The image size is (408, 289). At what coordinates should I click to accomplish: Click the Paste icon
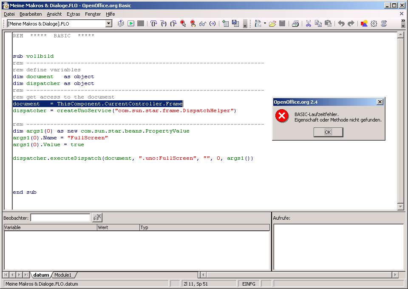coord(328,24)
